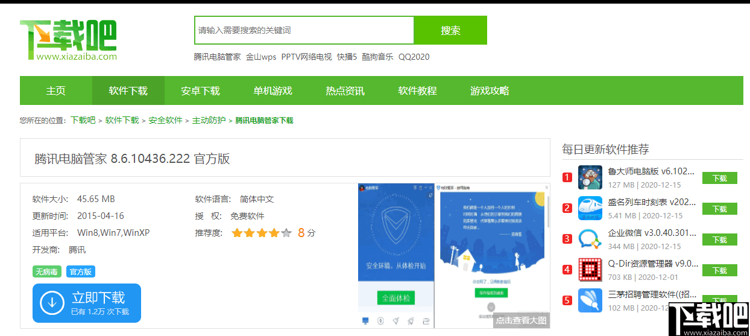Click the rank 2 red badge

click(567, 208)
